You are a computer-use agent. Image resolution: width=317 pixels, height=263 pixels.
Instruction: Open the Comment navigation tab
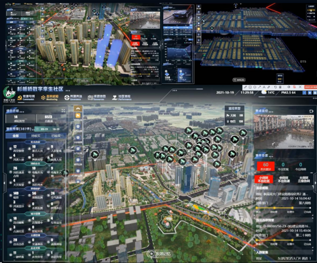[x=27, y=96]
